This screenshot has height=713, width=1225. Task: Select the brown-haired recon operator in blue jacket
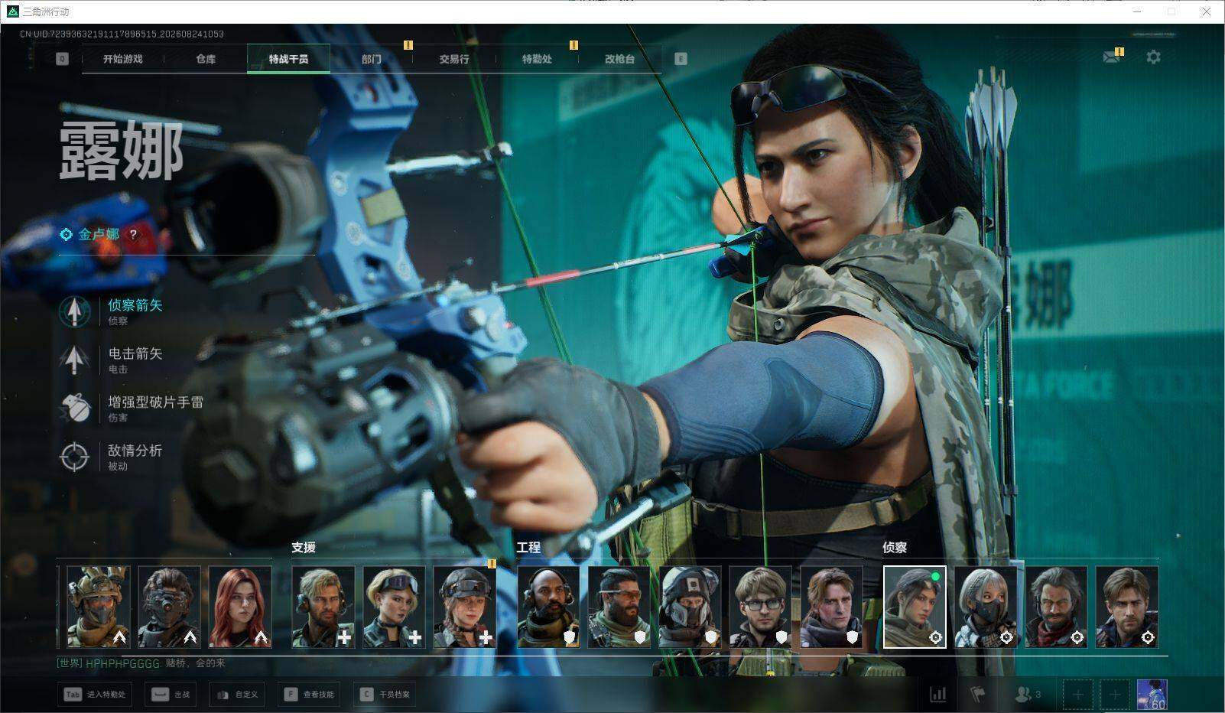[1127, 607]
